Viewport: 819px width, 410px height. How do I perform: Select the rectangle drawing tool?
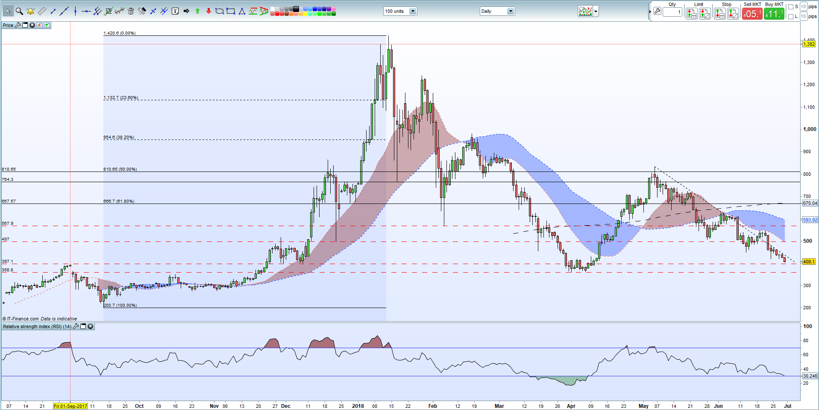pyautogui.click(x=230, y=11)
